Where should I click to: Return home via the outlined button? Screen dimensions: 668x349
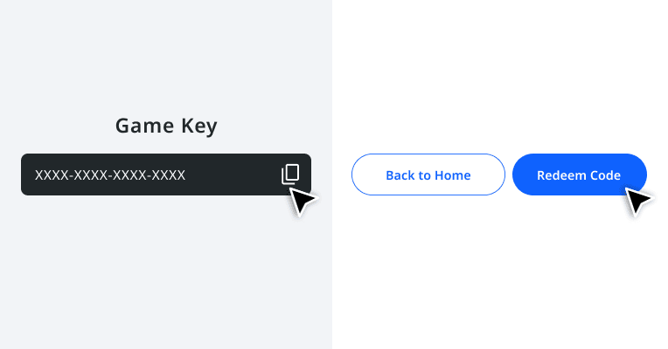[428, 174]
